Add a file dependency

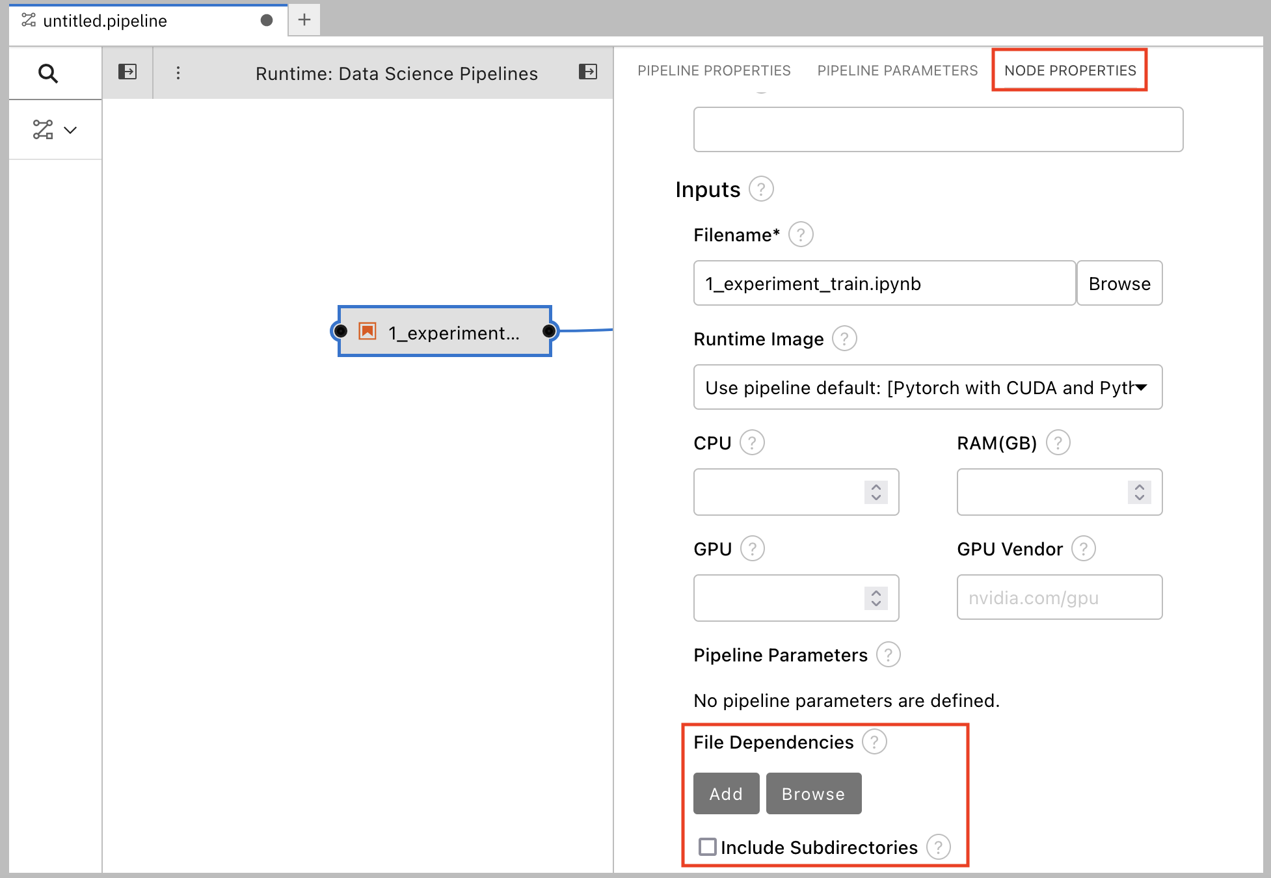pos(726,793)
